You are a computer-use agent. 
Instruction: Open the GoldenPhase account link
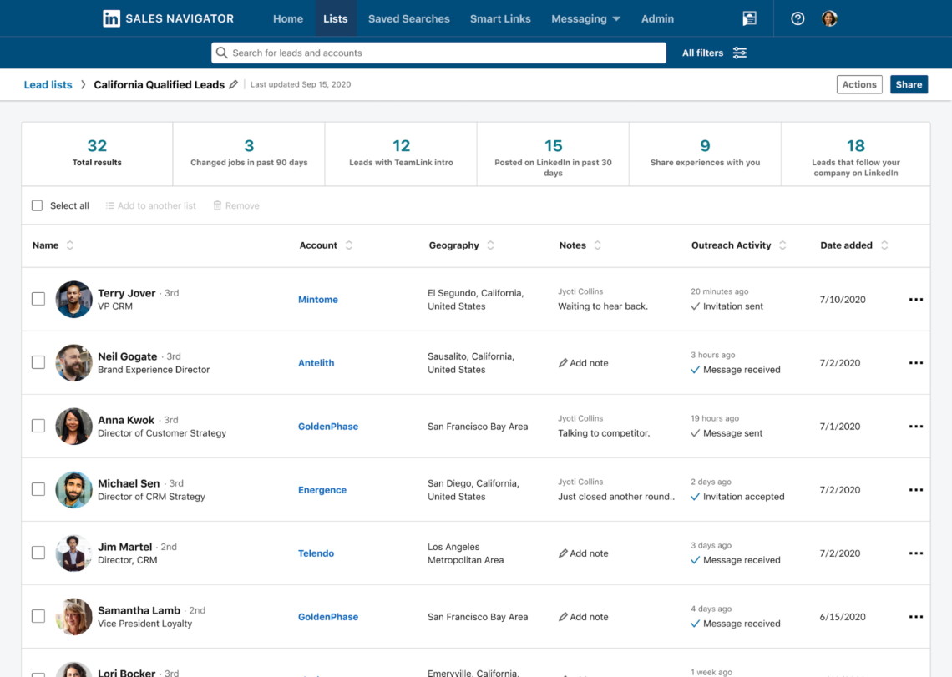327,426
